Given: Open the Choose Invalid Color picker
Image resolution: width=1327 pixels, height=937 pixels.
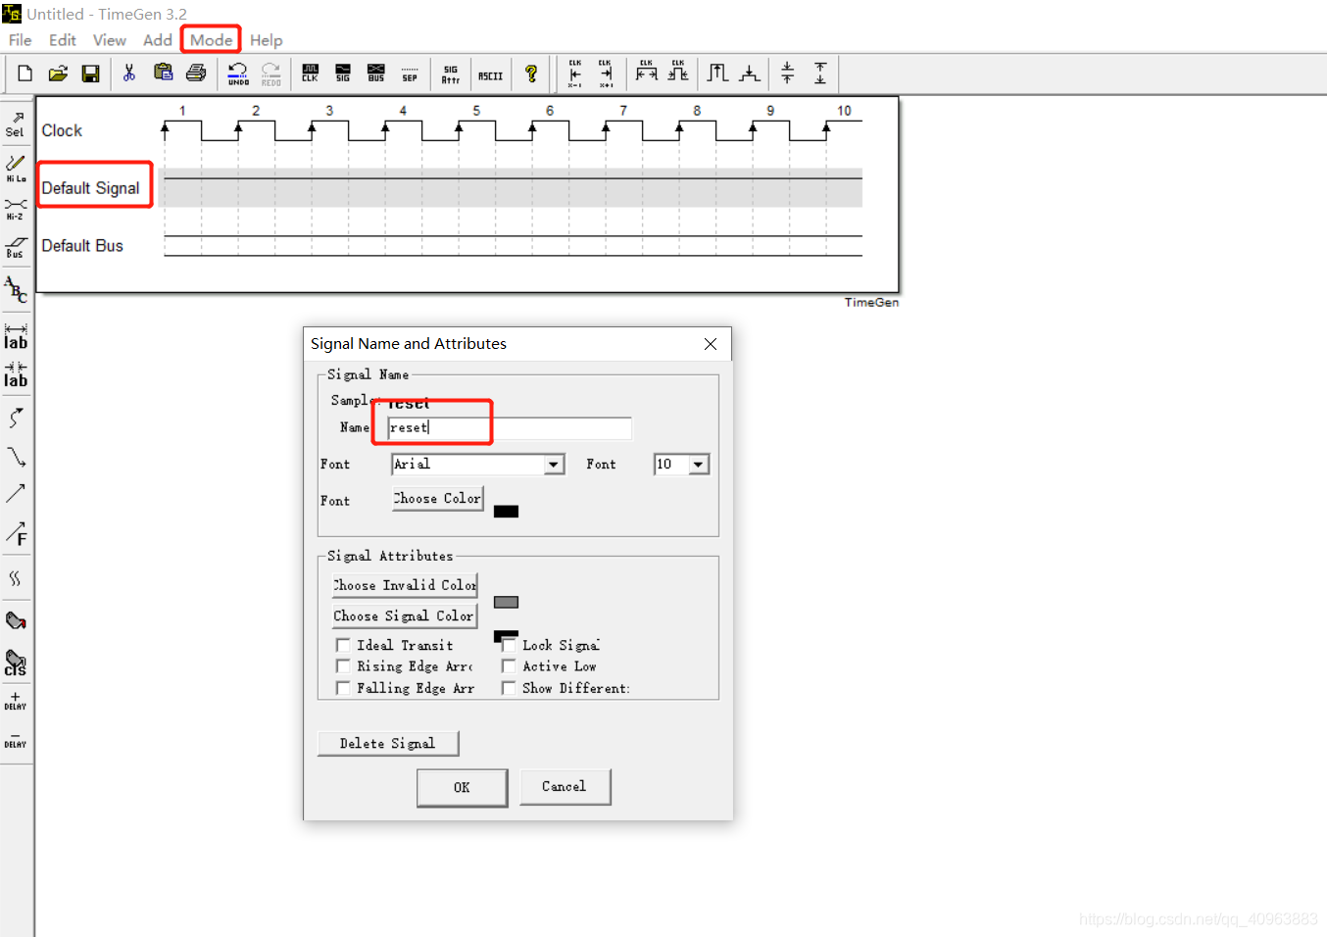Looking at the screenshot, I should 404,584.
